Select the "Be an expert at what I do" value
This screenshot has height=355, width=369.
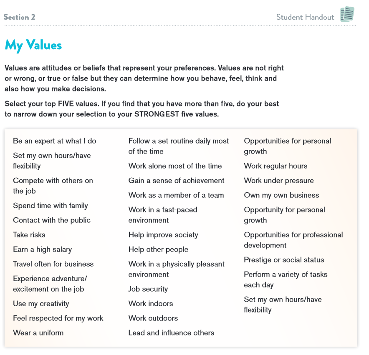(55, 141)
